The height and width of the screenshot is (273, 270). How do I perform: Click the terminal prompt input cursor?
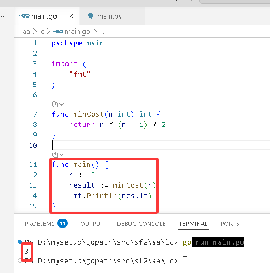click(185, 260)
